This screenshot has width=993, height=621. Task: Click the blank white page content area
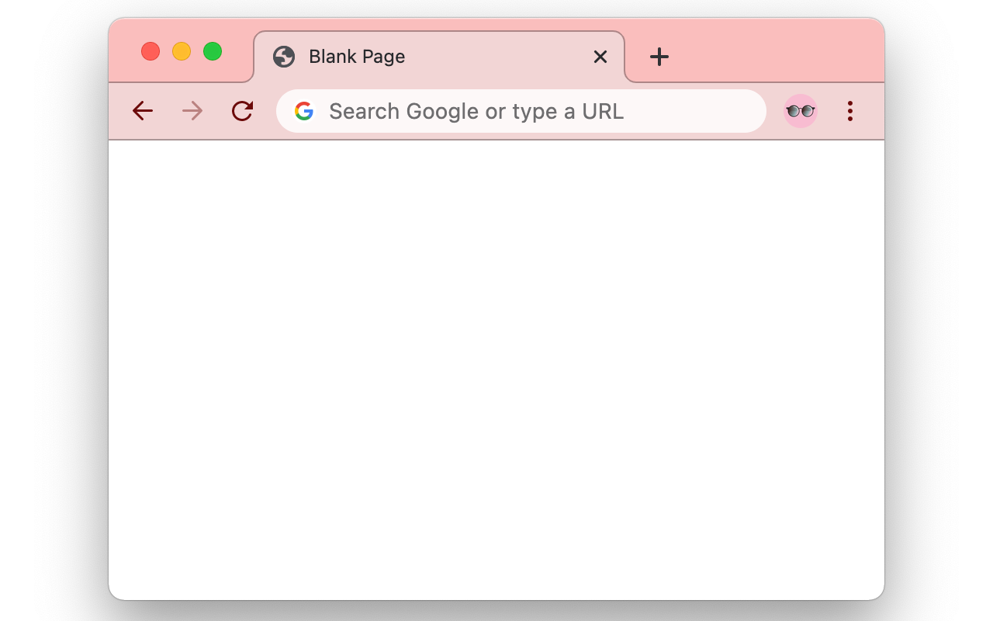coord(496,365)
